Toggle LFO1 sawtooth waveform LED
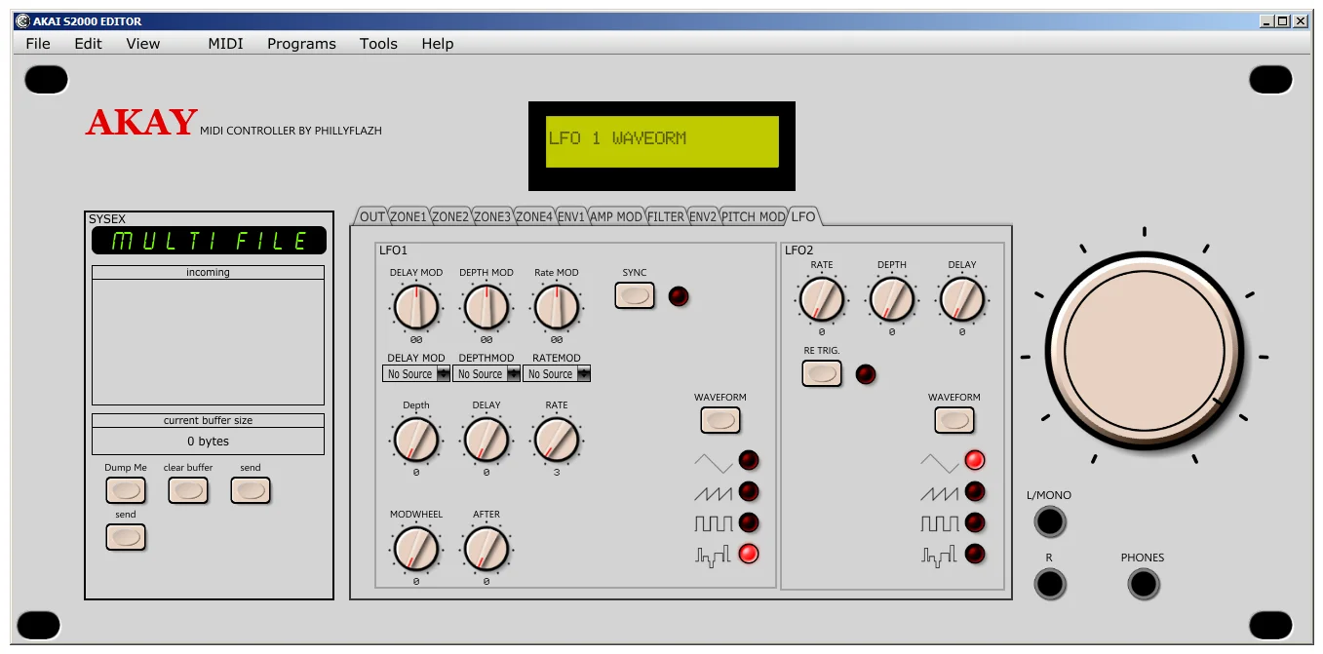Image resolution: width=1323 pixels, height=654 pixels. point(749,491)
